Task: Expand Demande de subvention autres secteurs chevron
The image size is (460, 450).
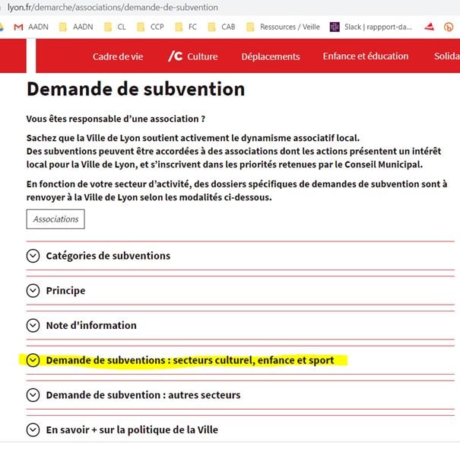Action: (x=33, y=395)
